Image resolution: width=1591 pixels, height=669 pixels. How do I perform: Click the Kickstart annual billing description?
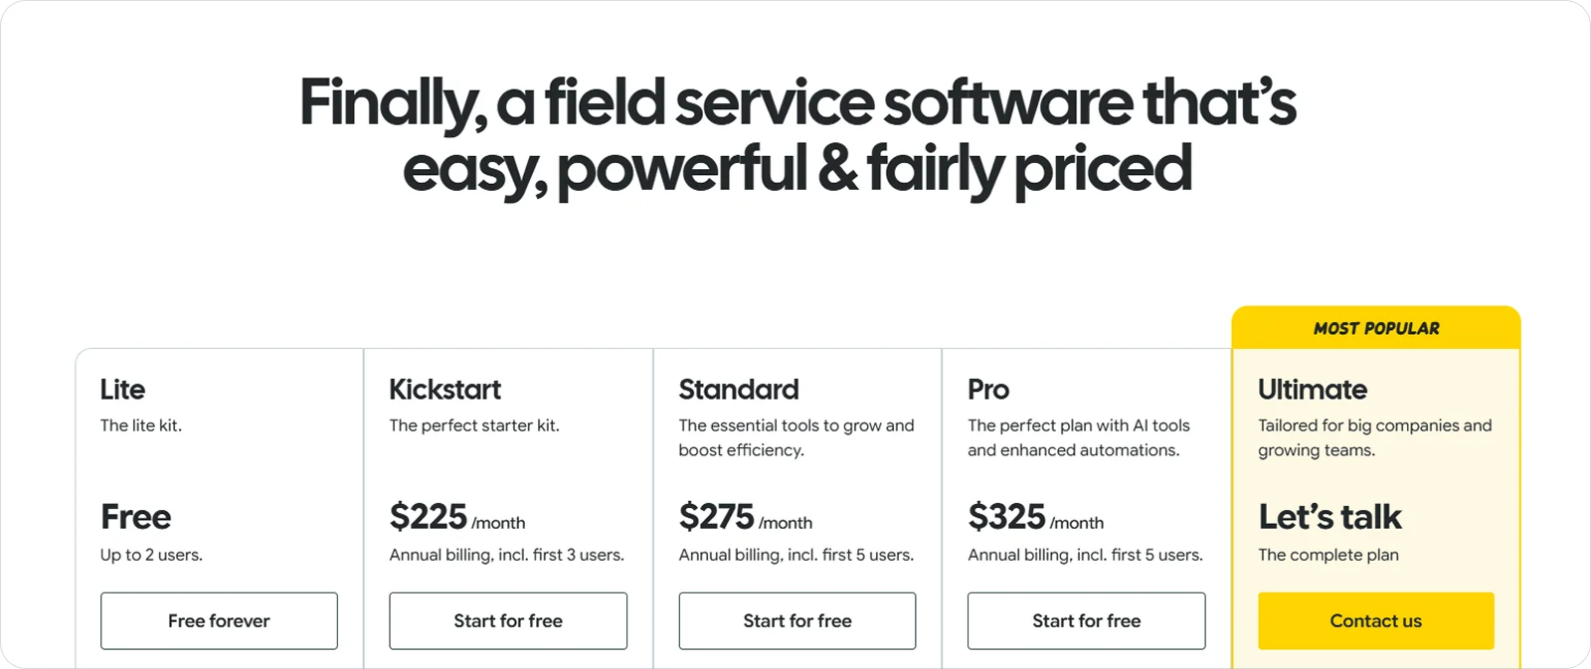(507, 555)
